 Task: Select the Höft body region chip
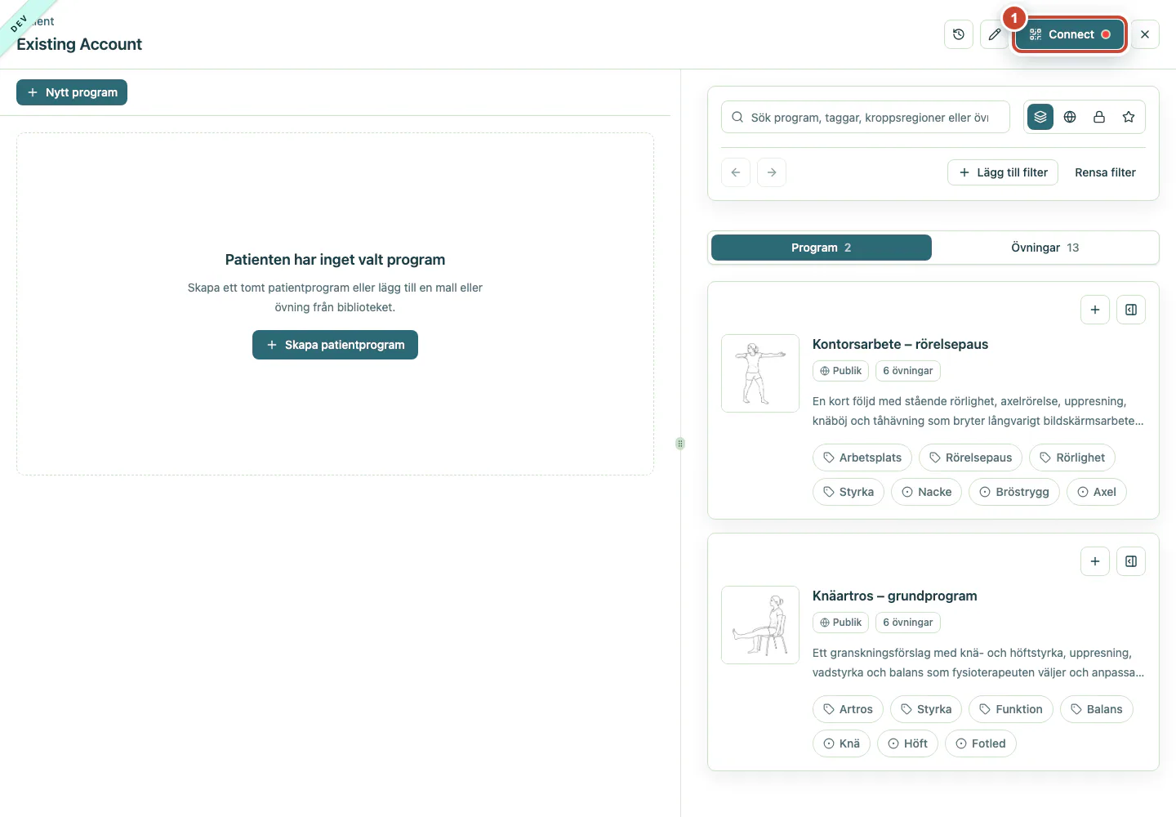pyautogui.click(x=907, y=743)
